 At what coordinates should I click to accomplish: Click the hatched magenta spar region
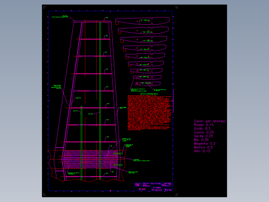[91, 159]
